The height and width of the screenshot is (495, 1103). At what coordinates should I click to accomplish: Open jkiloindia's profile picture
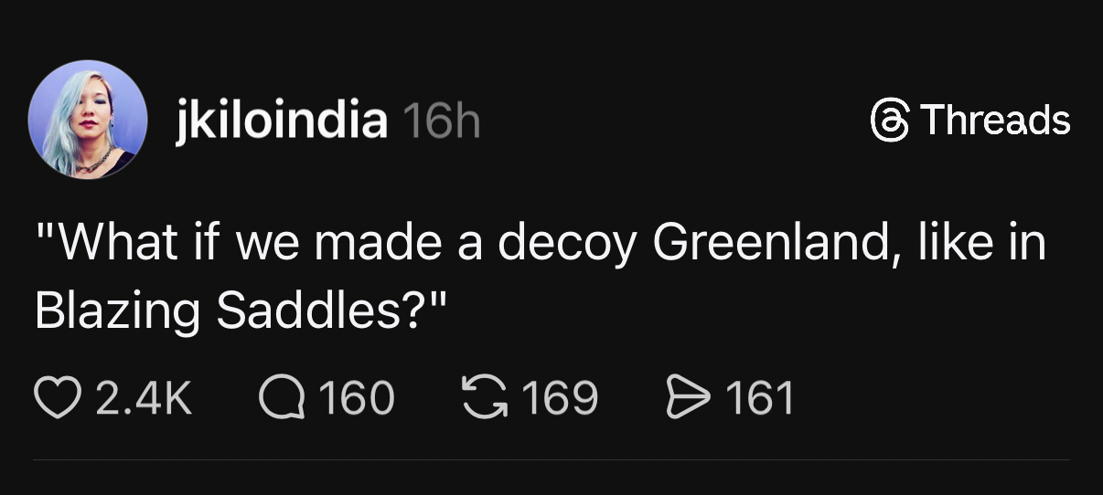(88, 120)
